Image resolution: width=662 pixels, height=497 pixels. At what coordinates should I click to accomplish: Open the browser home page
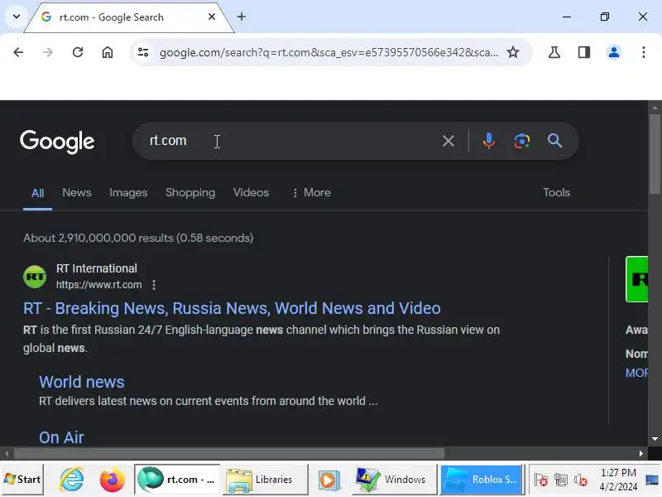tap(108, 52)
